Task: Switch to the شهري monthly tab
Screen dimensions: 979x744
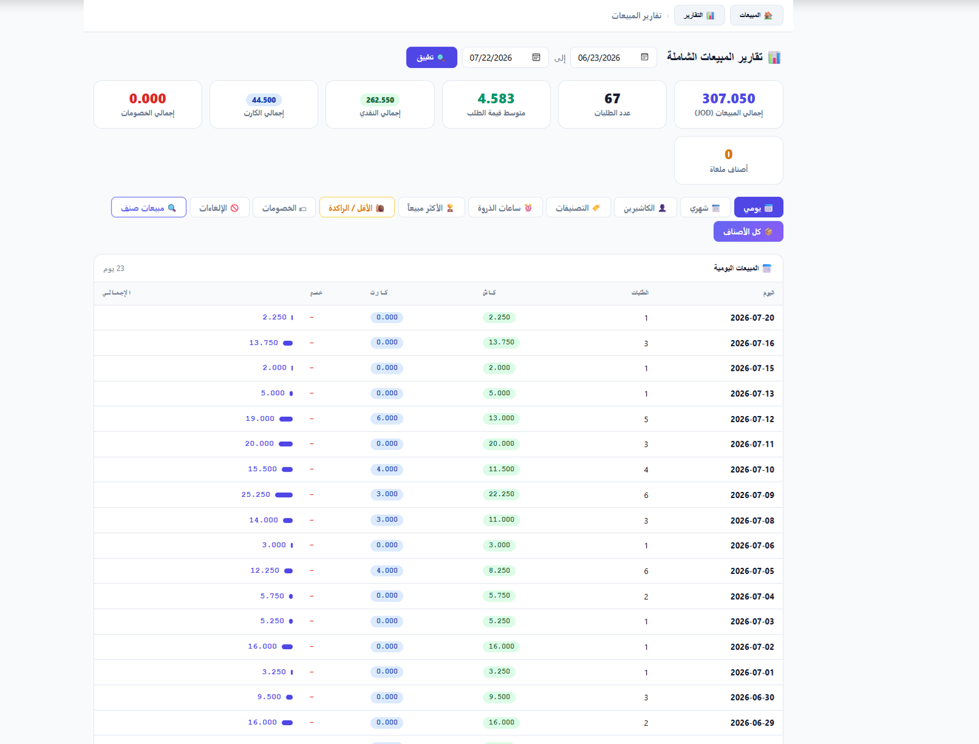Action: (x=705, y=208)
